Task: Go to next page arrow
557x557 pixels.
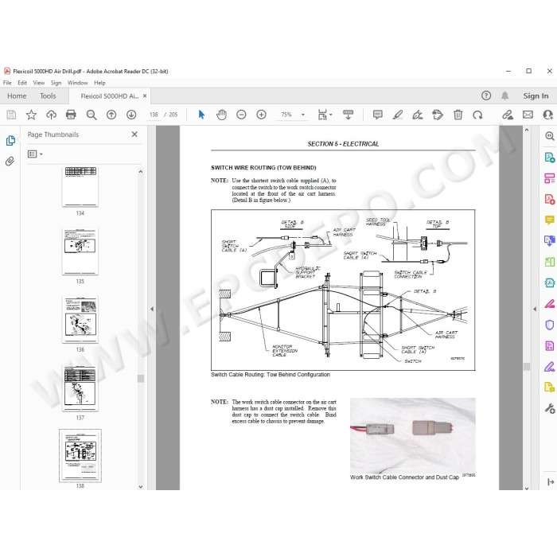Action: [x=131, y=115]
